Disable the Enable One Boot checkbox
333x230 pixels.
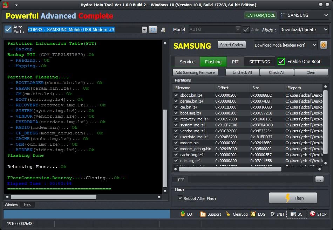click(x=281, y=62)
